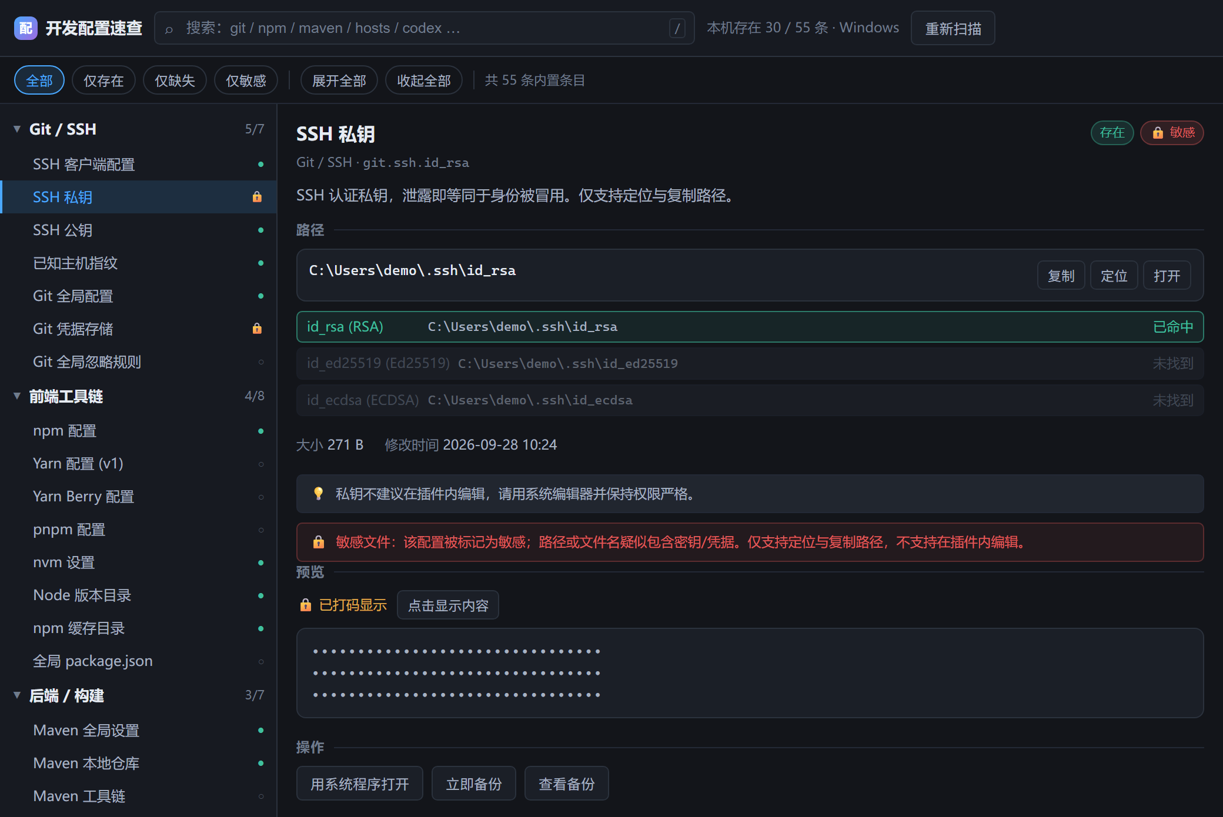The width and height of the screenshot is (1223, 817).
Task: Click hollow status dot for Git 全局忽略规则
Action: tap(261, 361)
